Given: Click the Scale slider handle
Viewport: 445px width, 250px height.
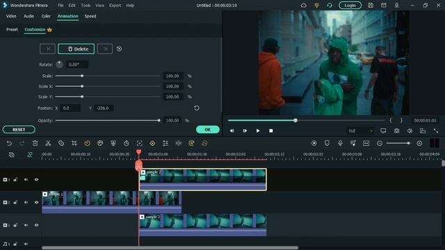Looking at the screenshot, I should (x=82, y=76).
